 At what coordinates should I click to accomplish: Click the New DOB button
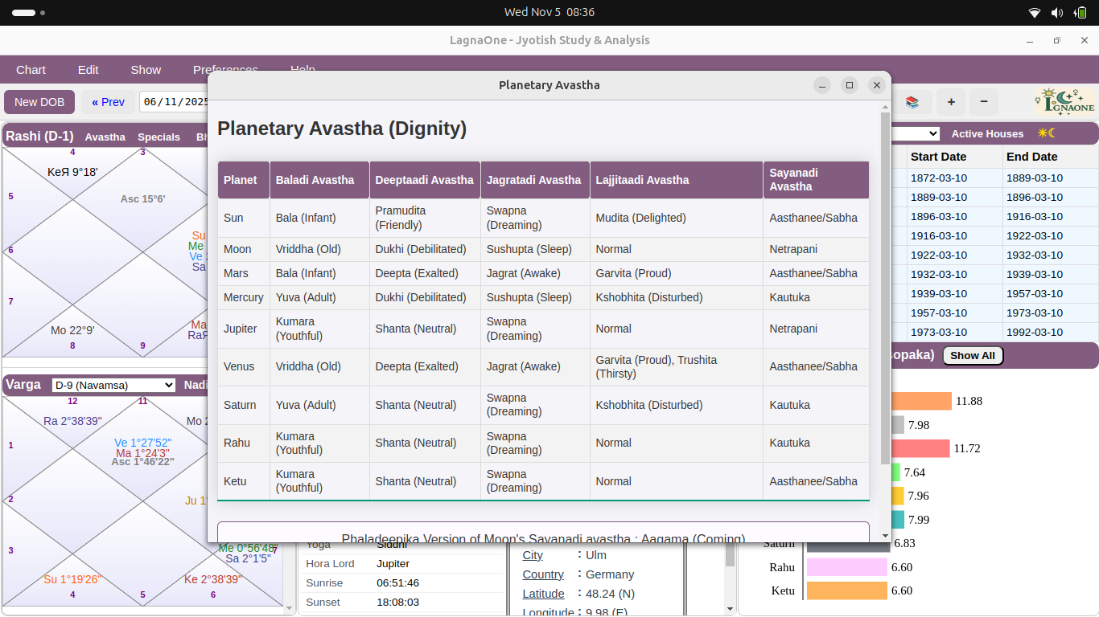pyautogui.click(x=39, y=102)
